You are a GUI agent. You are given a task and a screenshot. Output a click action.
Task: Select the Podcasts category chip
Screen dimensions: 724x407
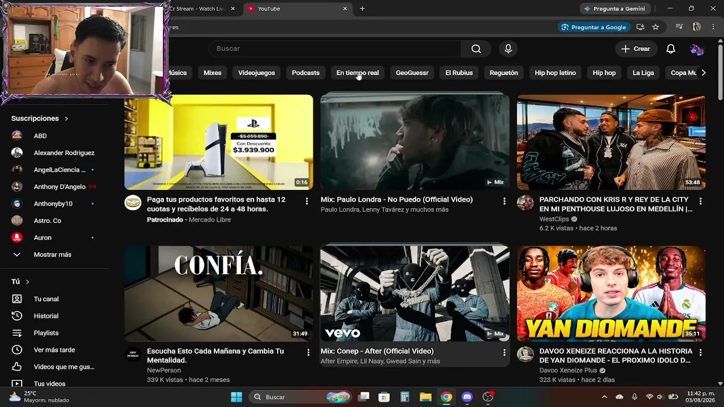point(305,73)
